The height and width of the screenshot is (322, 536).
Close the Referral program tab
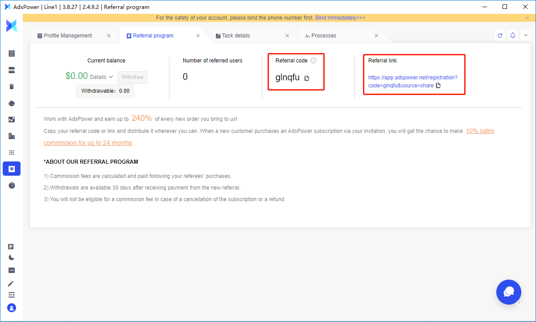click(x=198, y=36)
